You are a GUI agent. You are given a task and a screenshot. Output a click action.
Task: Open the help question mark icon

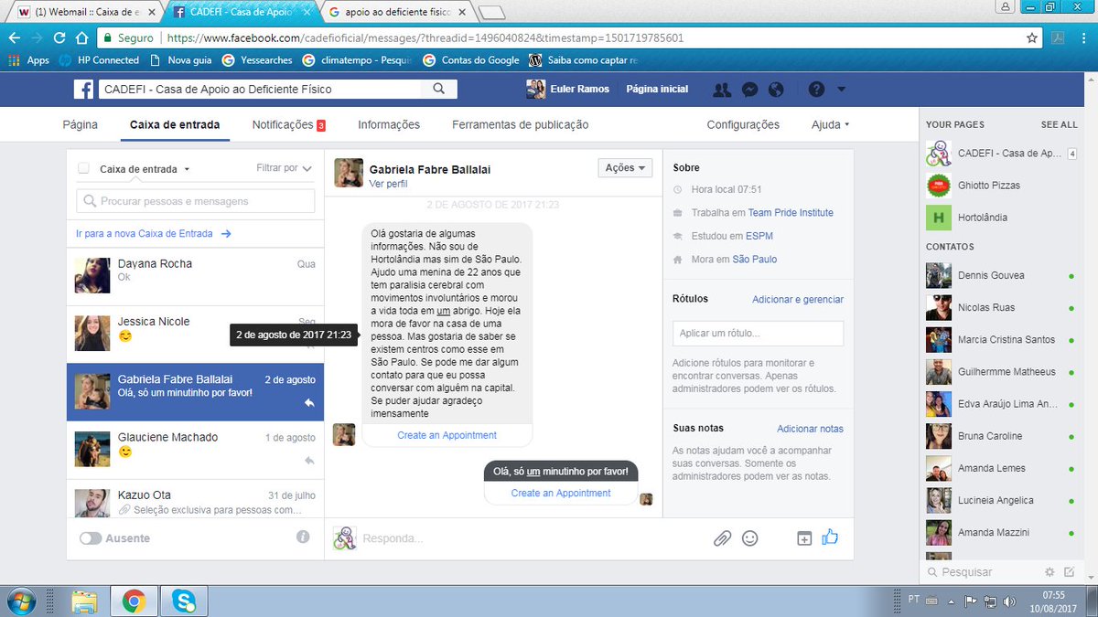[x=816, y=90]
